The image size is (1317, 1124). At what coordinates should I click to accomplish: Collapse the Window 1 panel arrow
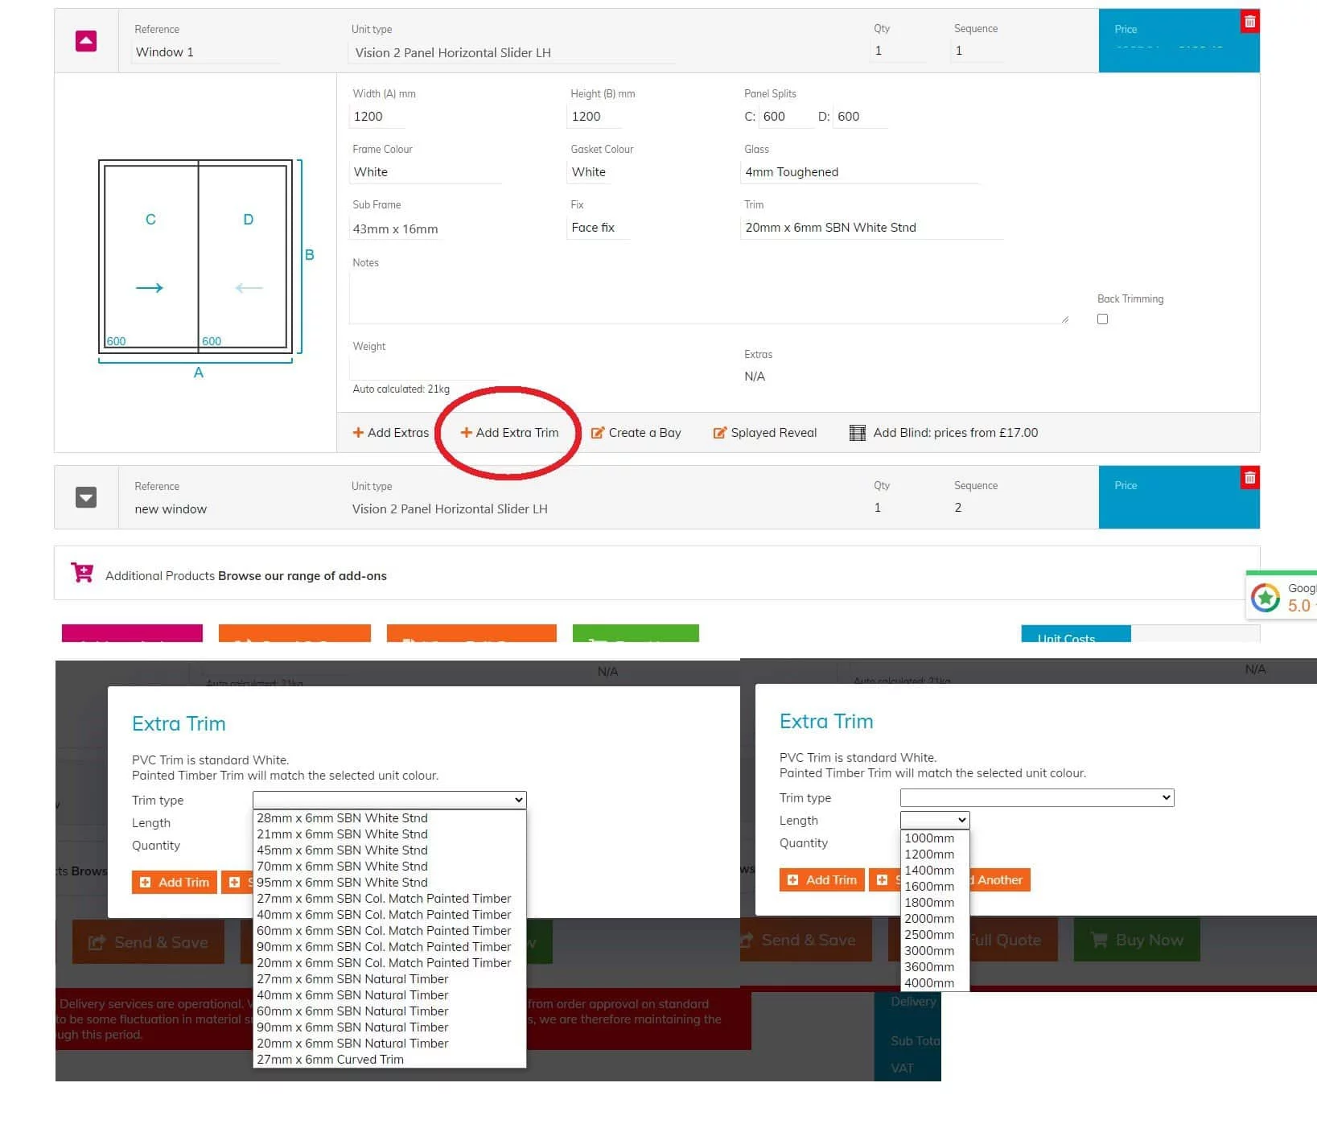coord(86,41)
